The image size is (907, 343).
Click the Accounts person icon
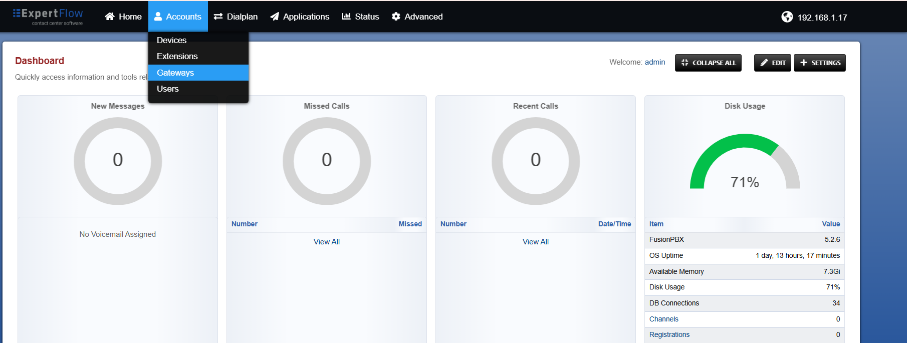point(158,17)
